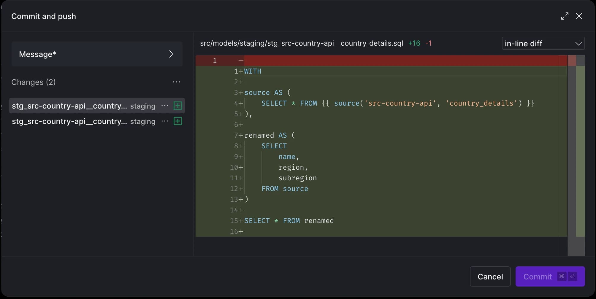Open the in-line diff dropdown
The height and width of the screenshot is (299, 596).
click(543, 43)
